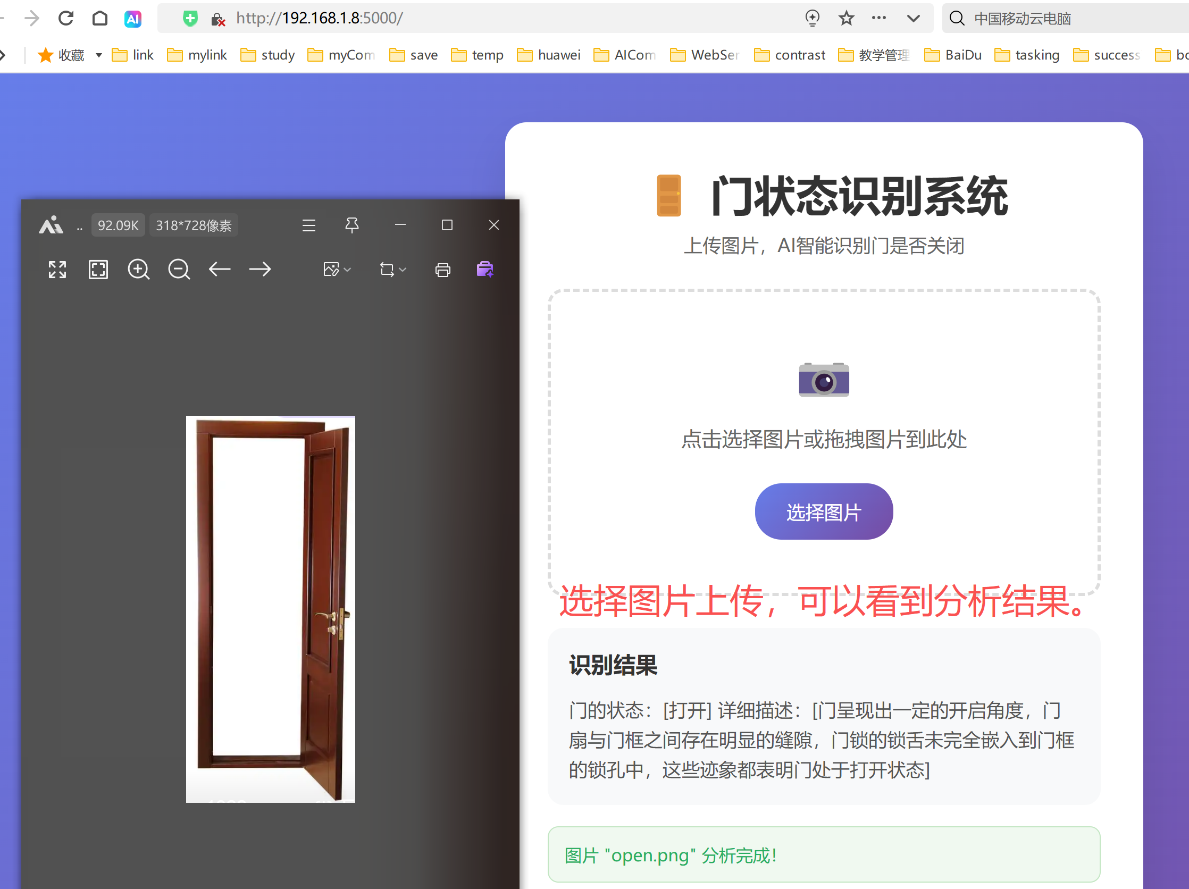Click the door image in the viewer

pos(270,609)
